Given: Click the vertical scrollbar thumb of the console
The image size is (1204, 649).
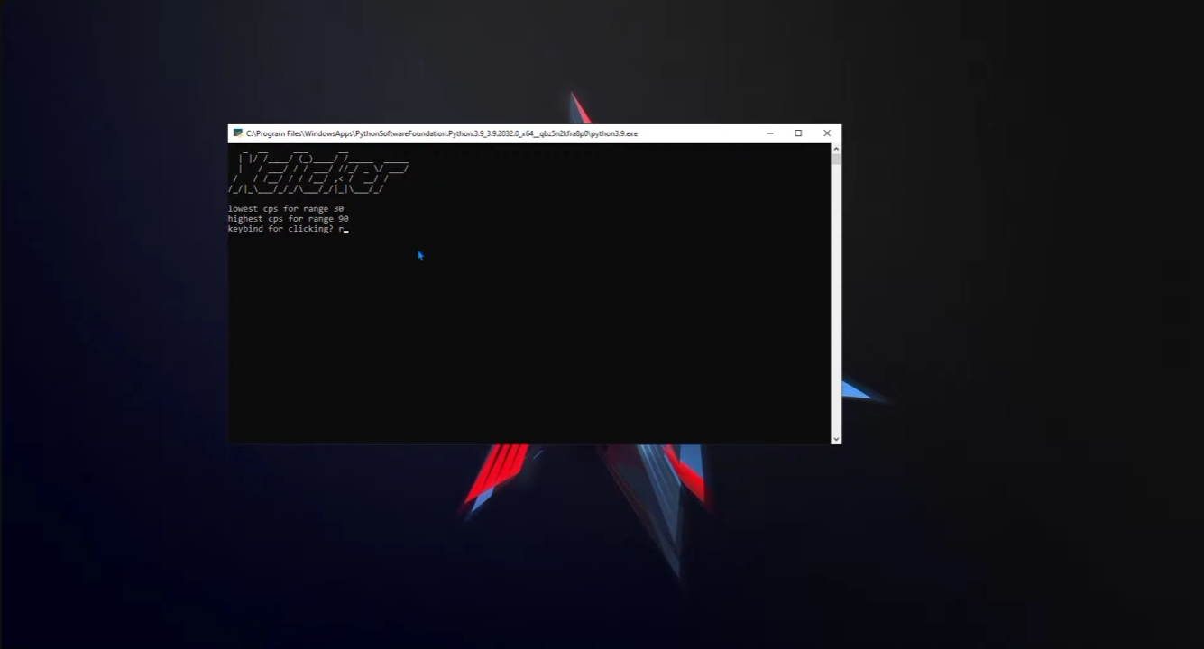Looking at the screenshot, I should 836,160.
